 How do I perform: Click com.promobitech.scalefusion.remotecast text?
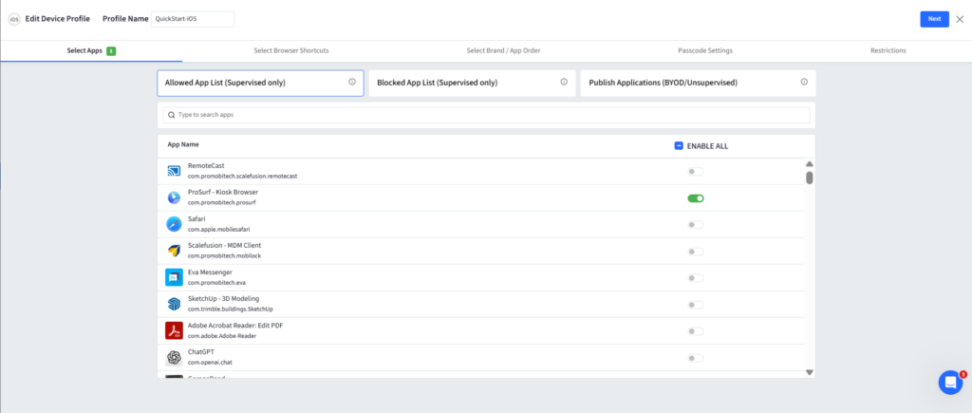[242, 176]
